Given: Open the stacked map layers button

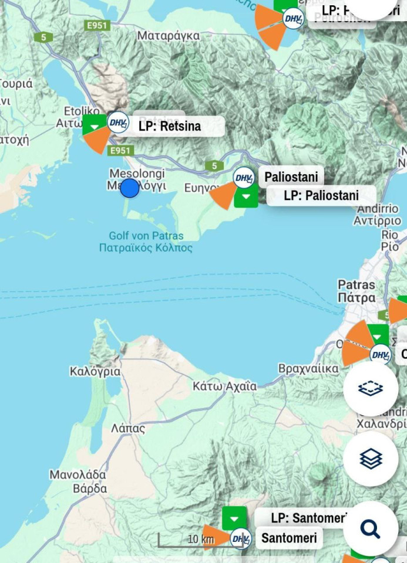Looking at the screenshot, I should 371,459.
